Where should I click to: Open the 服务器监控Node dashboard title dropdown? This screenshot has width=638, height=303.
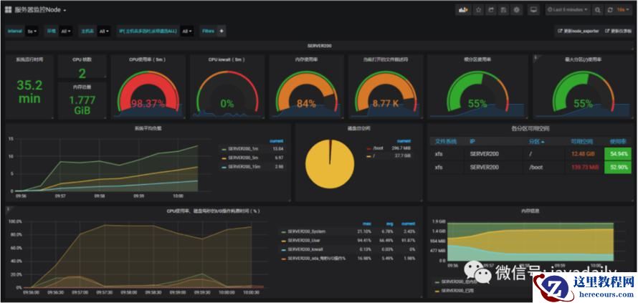tap(40, 10)
